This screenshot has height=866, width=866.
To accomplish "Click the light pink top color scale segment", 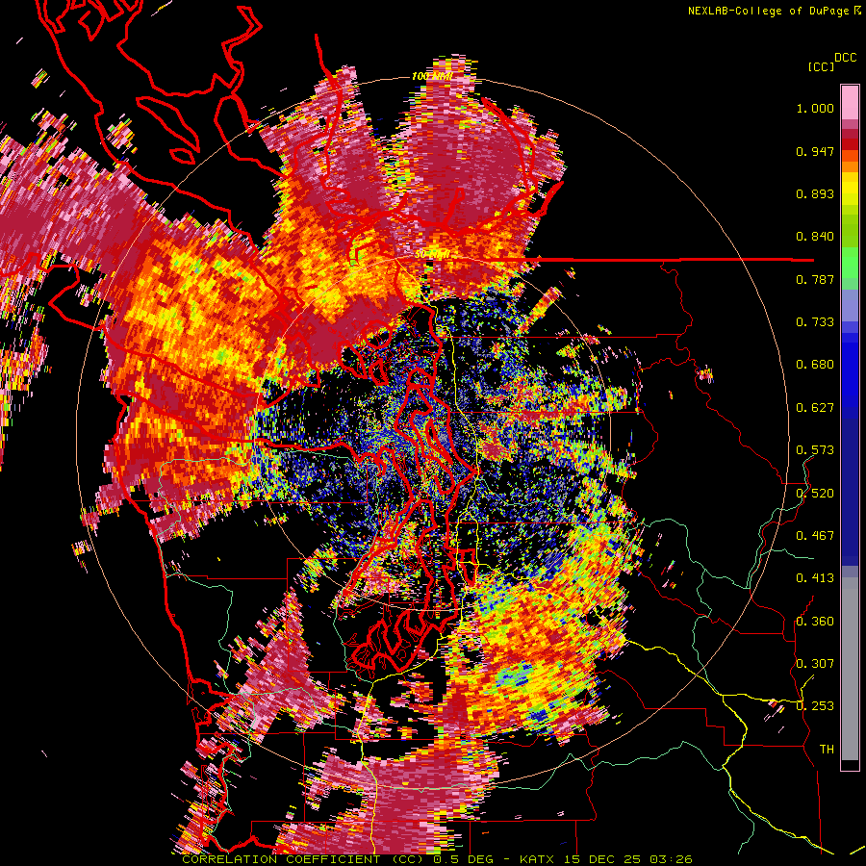I will [850, 102].
